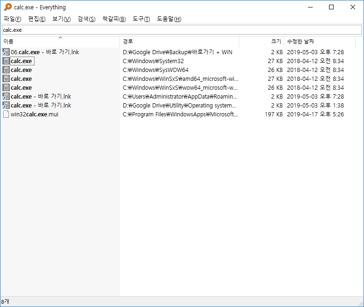
Task: Sort by the 이름 column header
Action: coord(60,42)
